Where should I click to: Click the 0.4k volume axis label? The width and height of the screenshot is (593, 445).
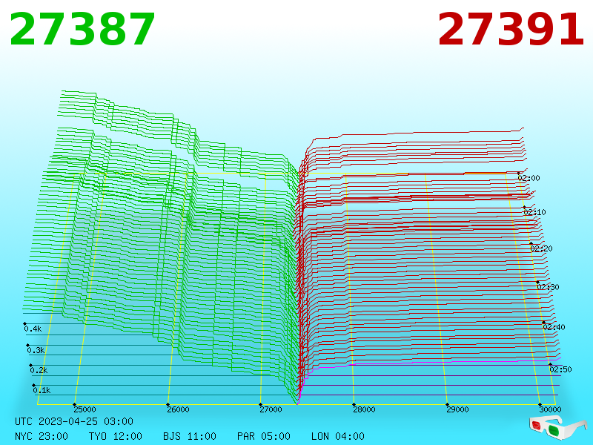pos(33,329)
